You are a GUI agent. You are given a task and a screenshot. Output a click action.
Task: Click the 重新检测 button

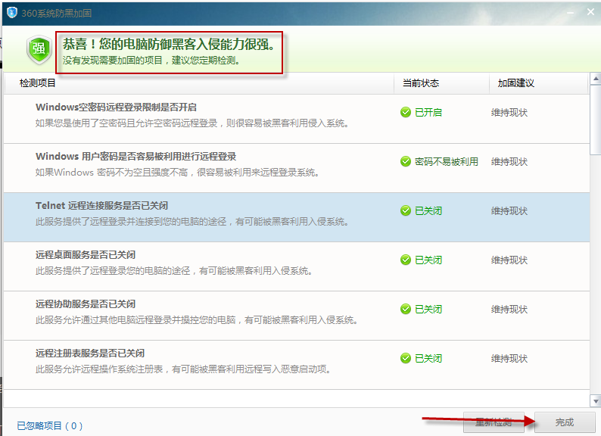point(494,422)
